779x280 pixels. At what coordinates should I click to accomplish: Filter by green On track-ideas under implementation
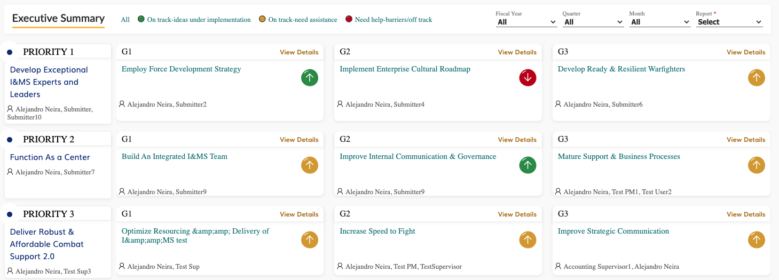tap(194, 20)
